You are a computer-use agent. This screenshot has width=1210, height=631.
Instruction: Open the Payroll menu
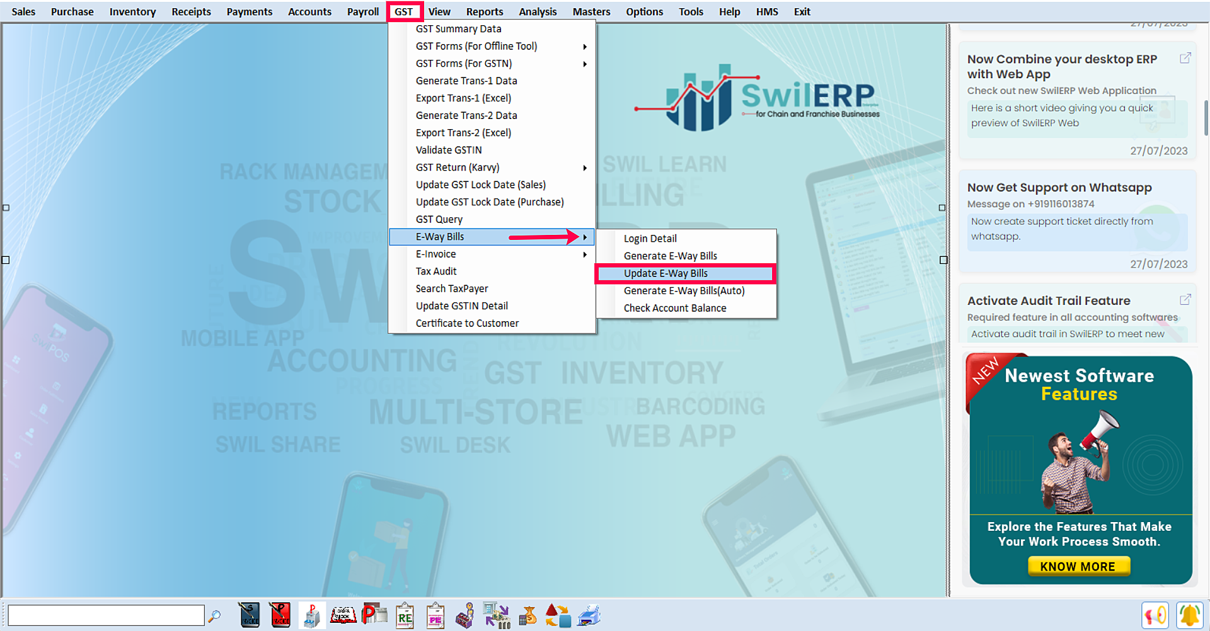coord(363,11)
